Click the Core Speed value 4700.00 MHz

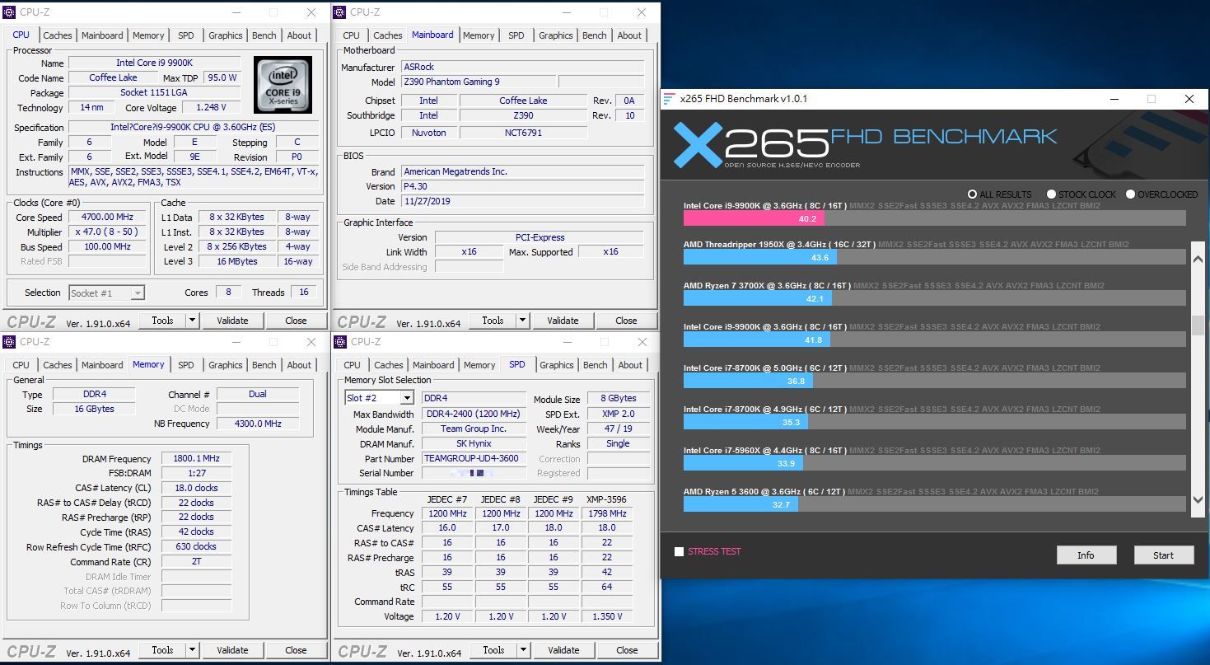click(x=108, y=218)
